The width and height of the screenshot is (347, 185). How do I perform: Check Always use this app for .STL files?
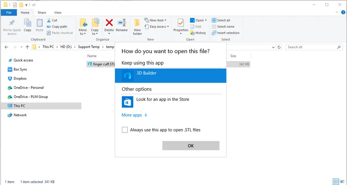pyautogui.click(x=125, y=130)
